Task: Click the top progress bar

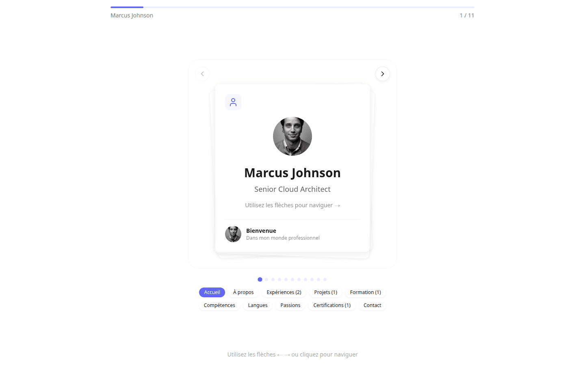Action: (292, 7)
